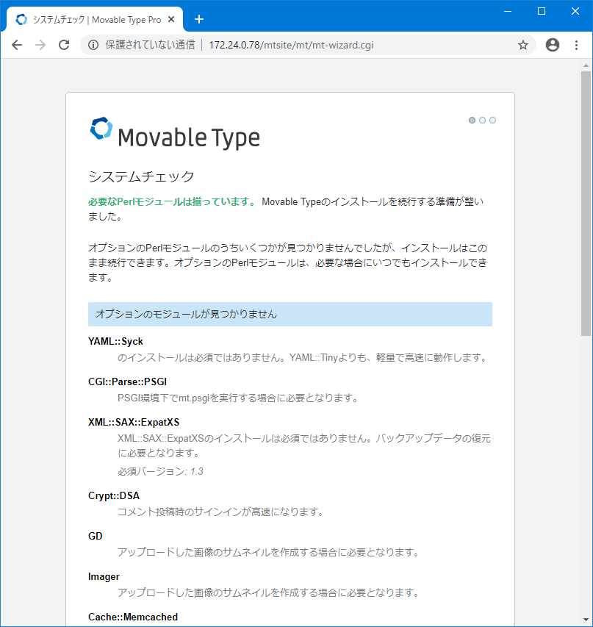Viewport: 593px width, 627px height.
Task: Click the forward navigation arrow
Action: [40, 45]
